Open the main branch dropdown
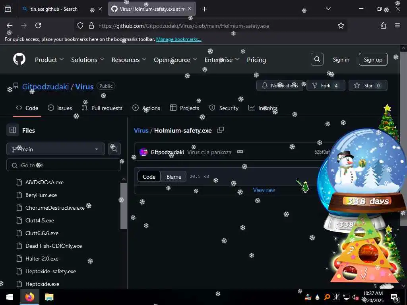Screen dimensions: 407x305 (56, 149)
